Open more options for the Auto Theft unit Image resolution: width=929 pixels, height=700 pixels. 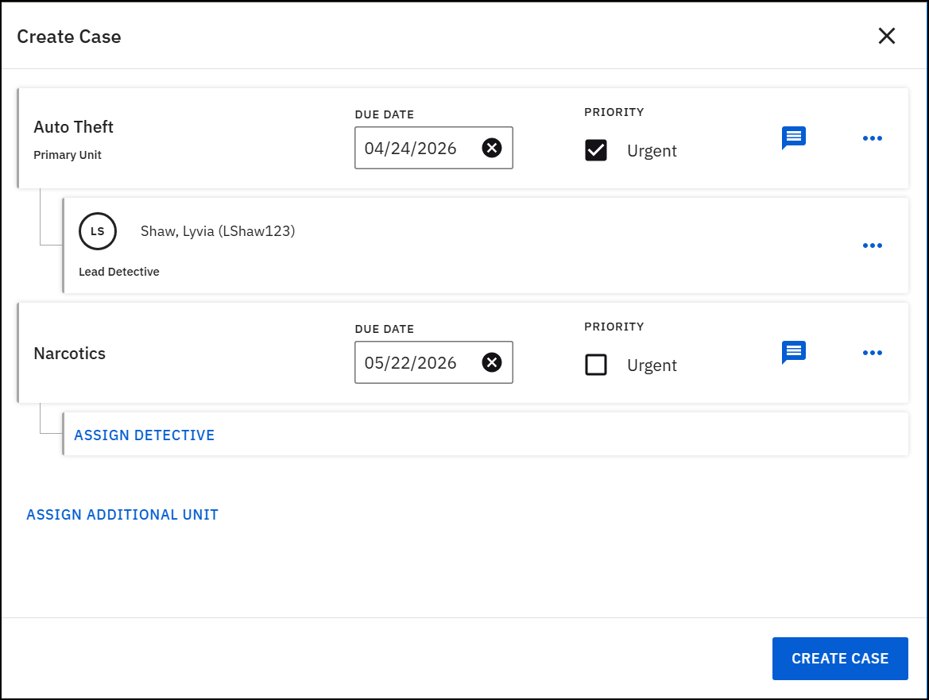[x=872, y=137]
